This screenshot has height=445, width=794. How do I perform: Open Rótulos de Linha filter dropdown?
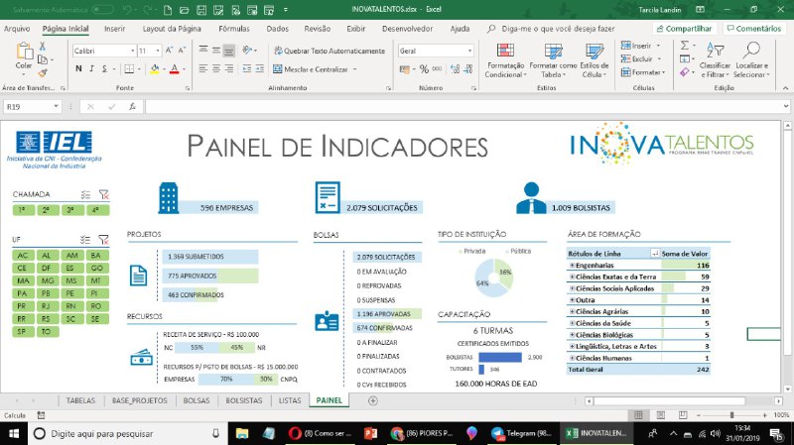[655, 254]
